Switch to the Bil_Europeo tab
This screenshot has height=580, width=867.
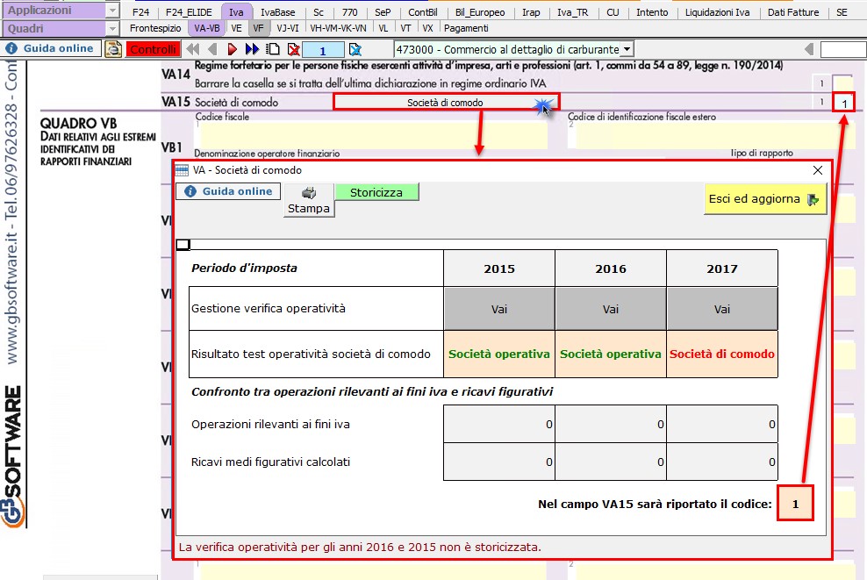click(480, 12)
